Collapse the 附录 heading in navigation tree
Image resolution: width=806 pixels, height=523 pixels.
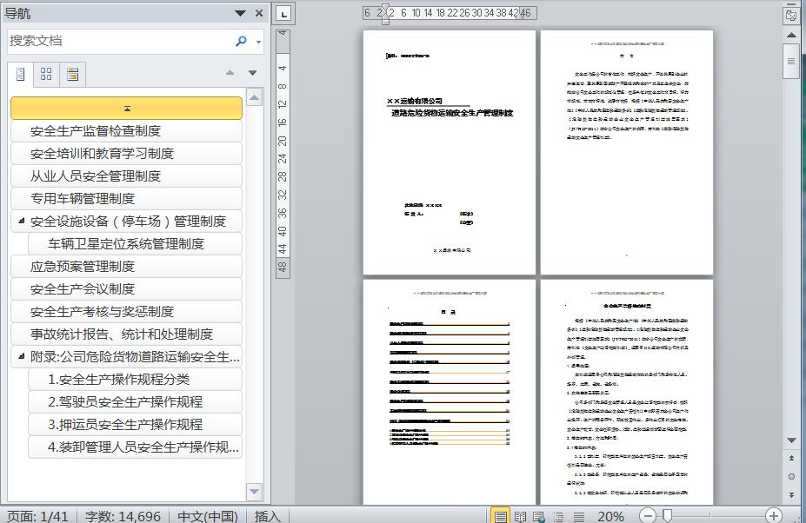pyautogui.click(x=21, y=356)
